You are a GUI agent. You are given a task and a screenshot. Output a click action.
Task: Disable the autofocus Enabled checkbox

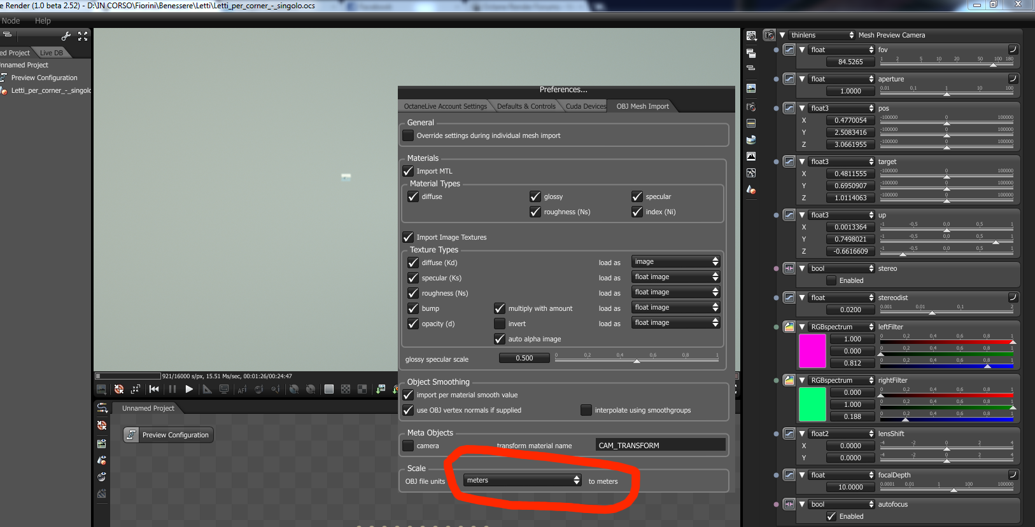831,516
